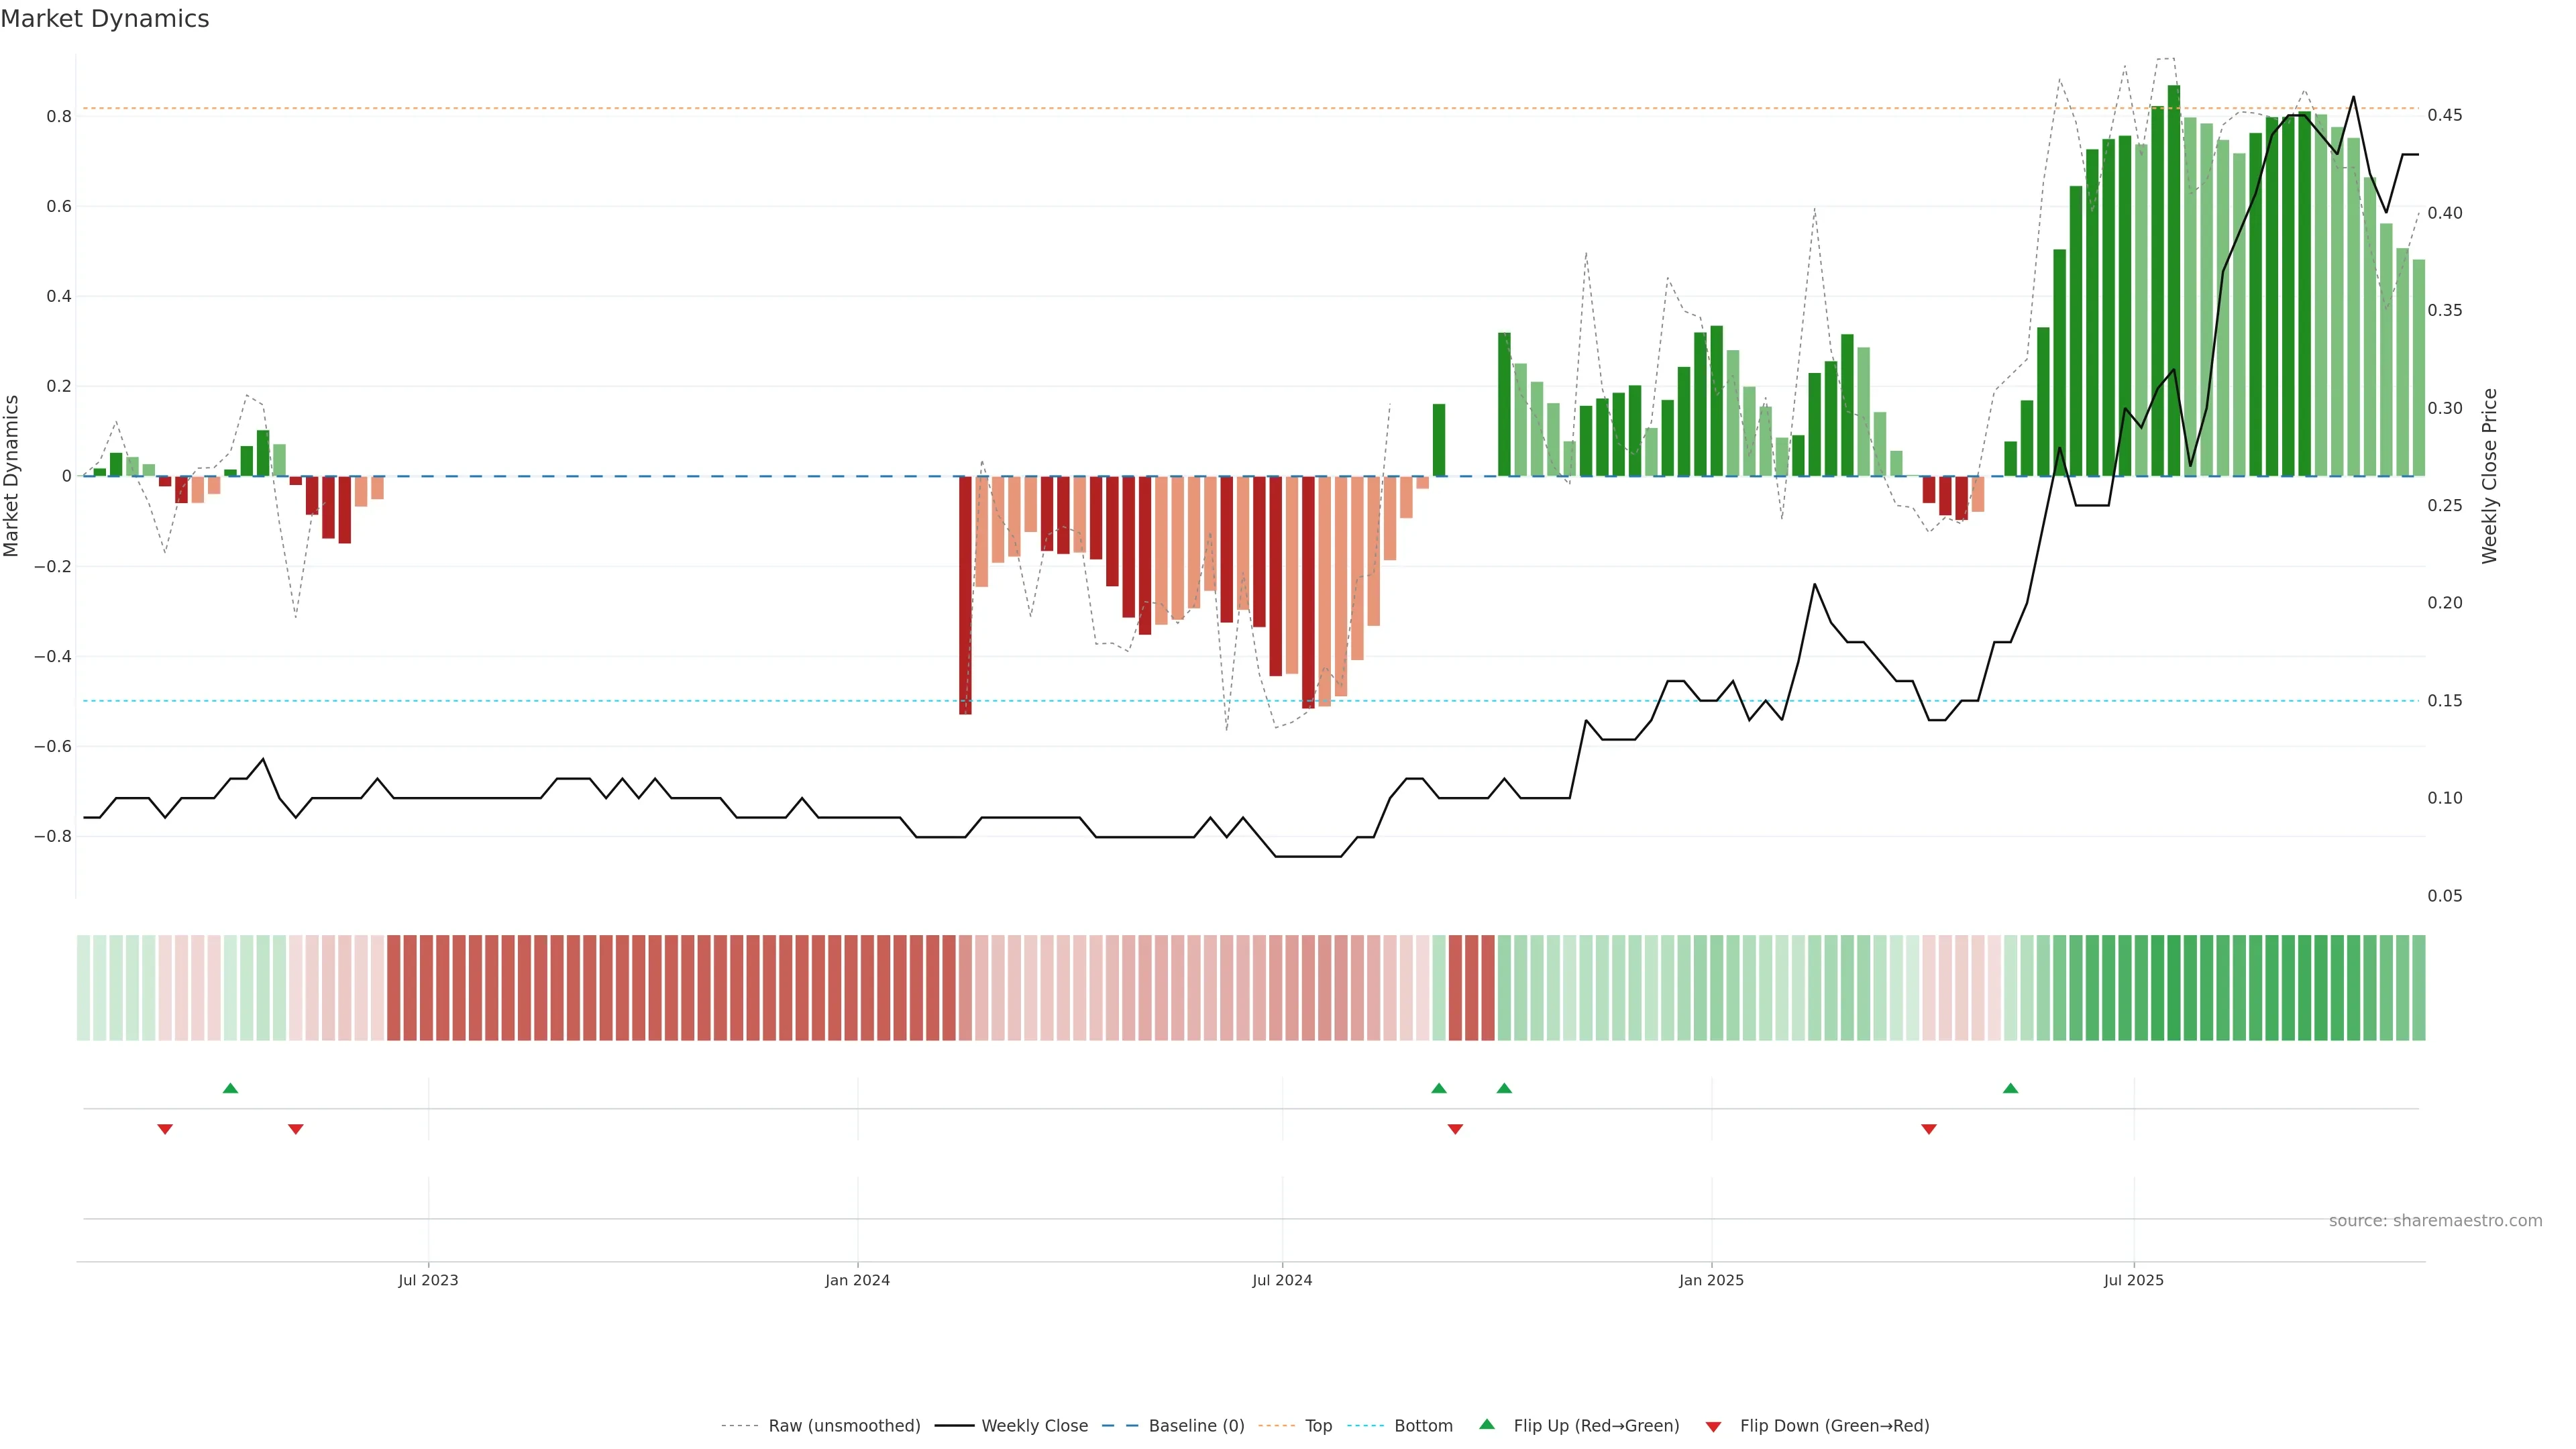Click the red flip-down marker in 2025
Viewport: 2576px width, 1449px height.
coord(1929,1129)
